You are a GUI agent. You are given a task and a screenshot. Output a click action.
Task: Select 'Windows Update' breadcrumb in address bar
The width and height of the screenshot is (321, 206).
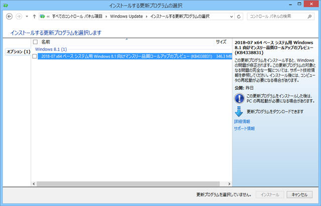(126, 17)
